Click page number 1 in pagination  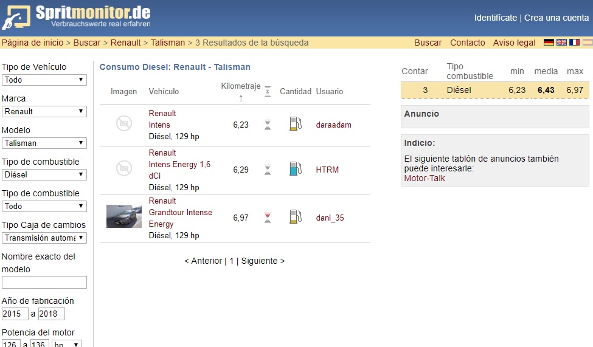click(x=232, y=261)
